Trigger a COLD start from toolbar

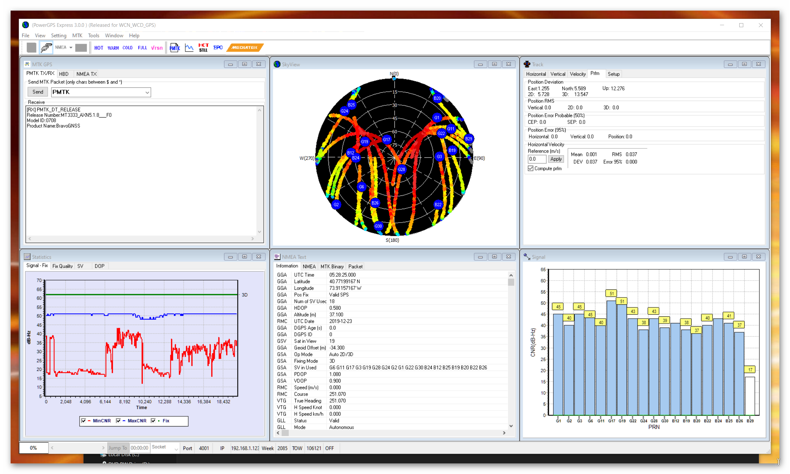tap(127, 48)
